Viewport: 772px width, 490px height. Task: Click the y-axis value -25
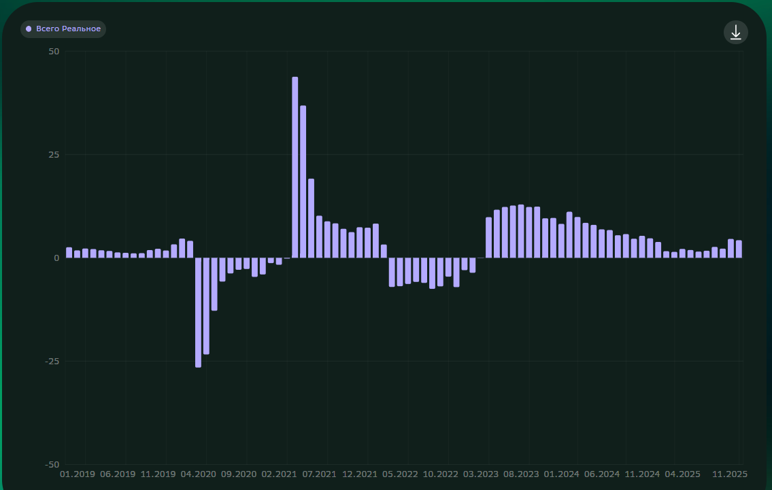click(x=52, y=361)
